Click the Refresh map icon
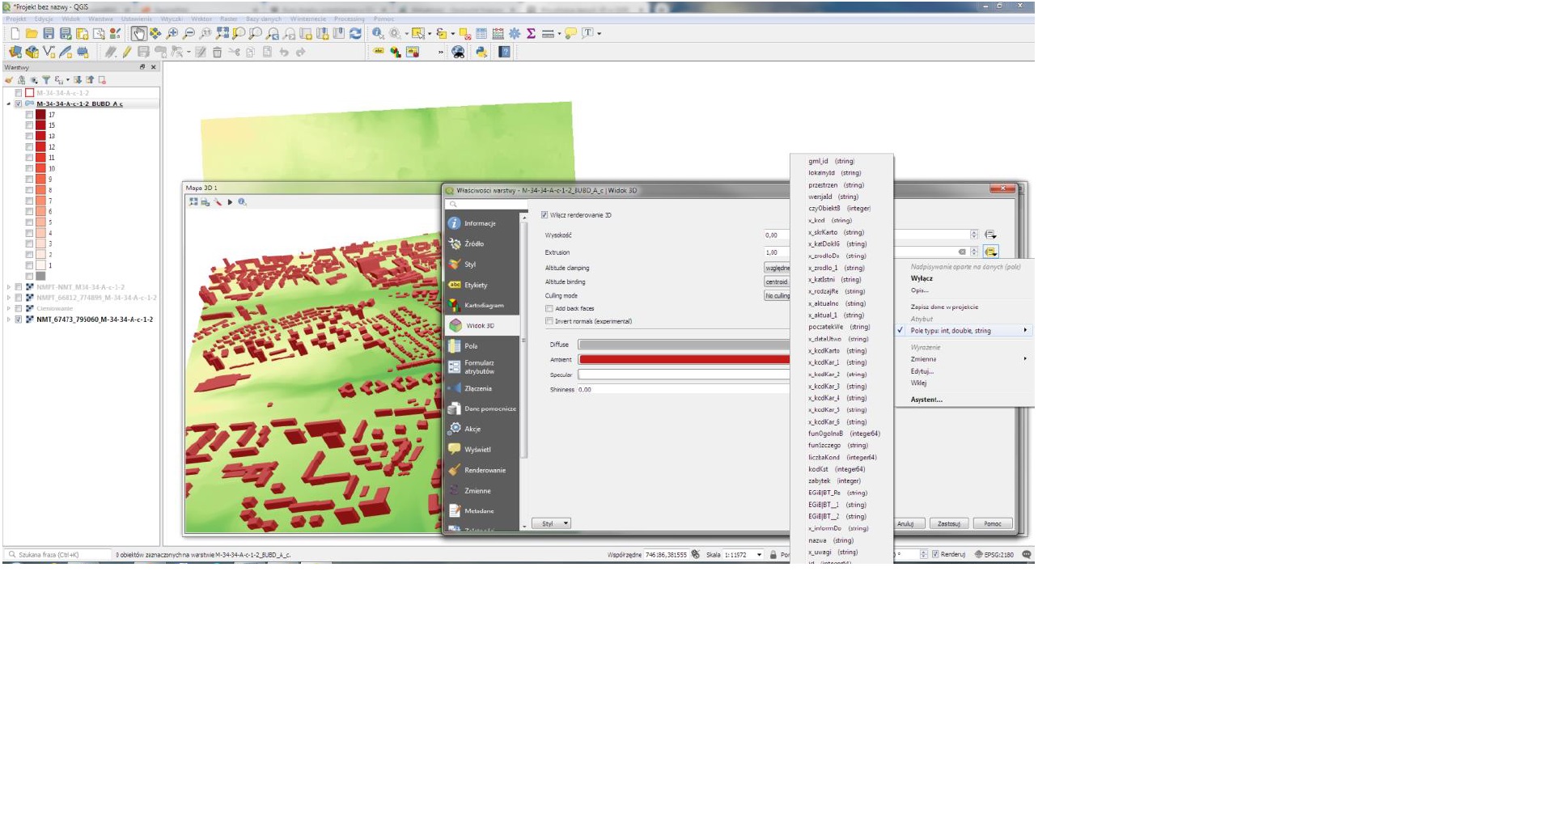 [x=355, y=33]
